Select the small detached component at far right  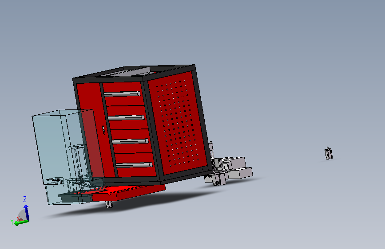(329, 153)
